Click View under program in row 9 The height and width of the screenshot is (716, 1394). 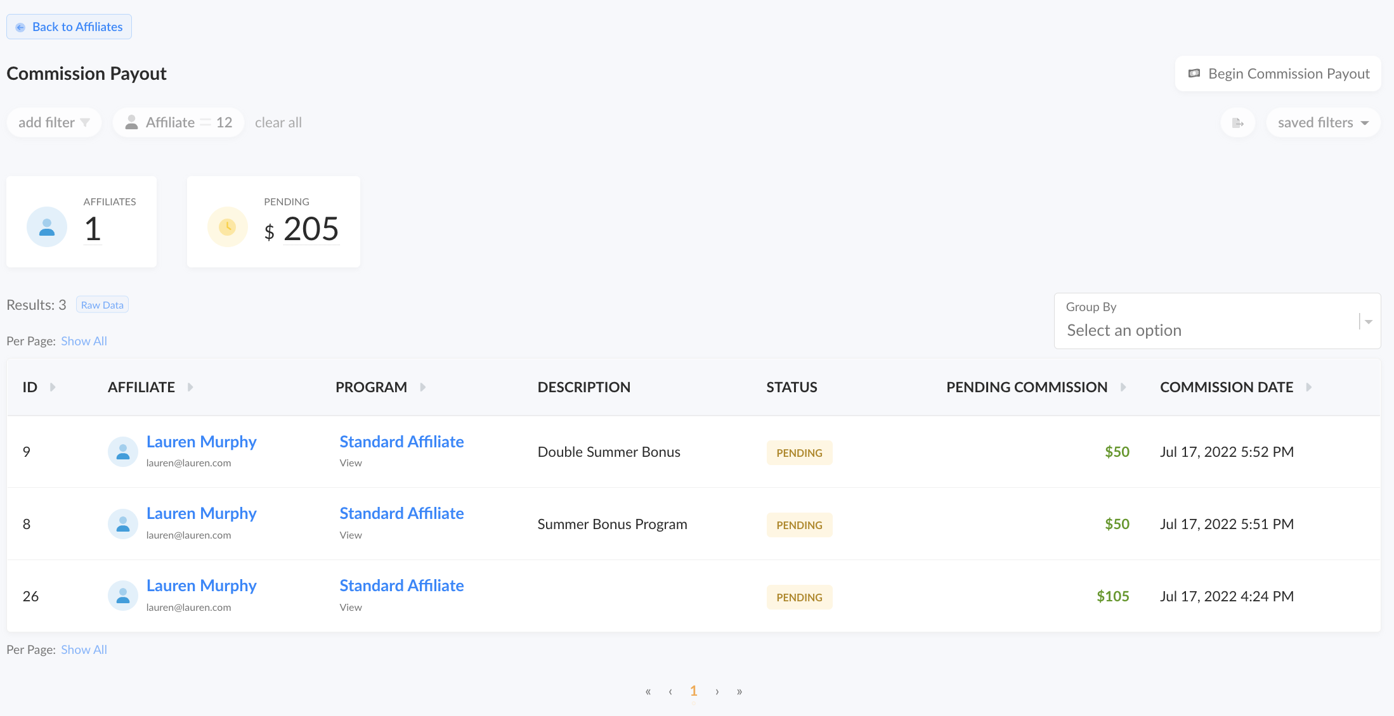point(351,463)
